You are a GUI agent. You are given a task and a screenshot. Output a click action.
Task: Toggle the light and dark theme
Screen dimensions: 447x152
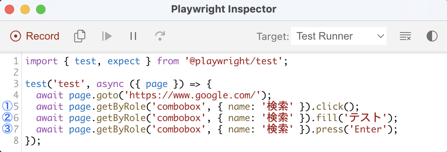point(432,36)
